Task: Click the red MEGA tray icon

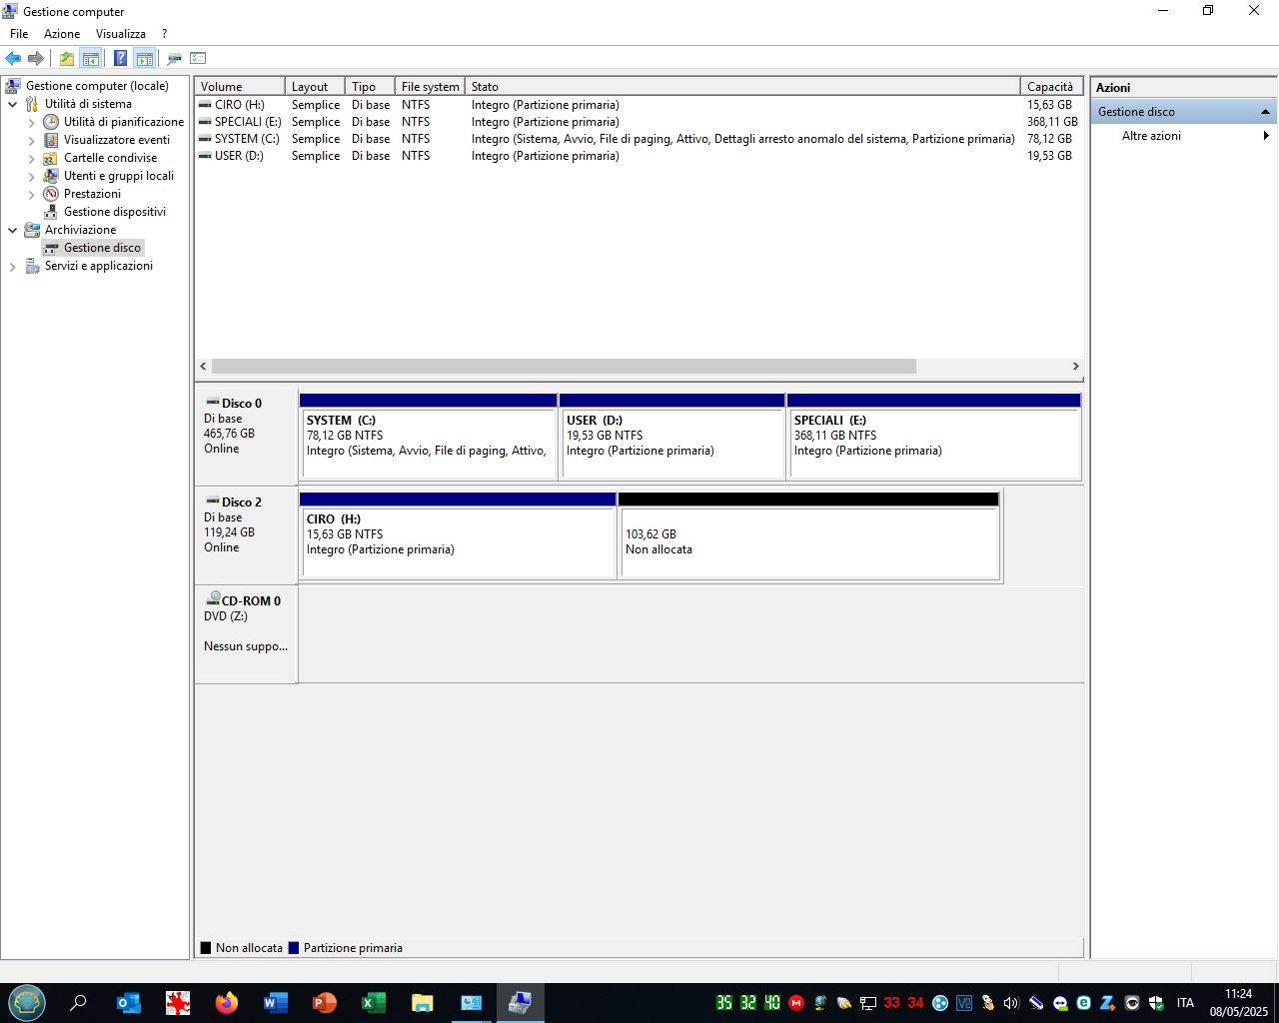Action: coord(796,1003)
